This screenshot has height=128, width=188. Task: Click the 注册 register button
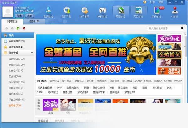[29, 16]
